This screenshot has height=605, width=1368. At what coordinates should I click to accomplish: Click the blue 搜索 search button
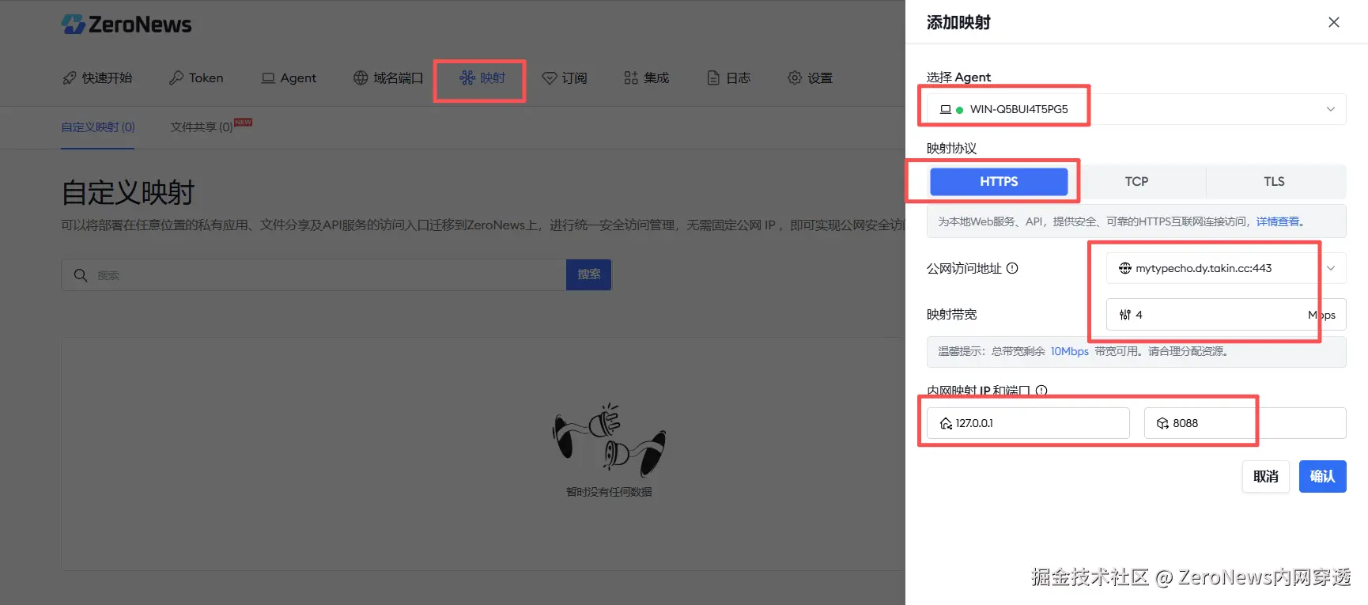589,274
